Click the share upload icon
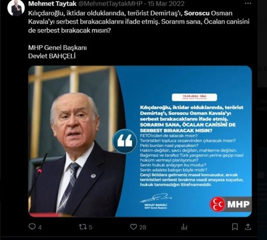Viewport: 267px width, 240px height. pos(248,227)
